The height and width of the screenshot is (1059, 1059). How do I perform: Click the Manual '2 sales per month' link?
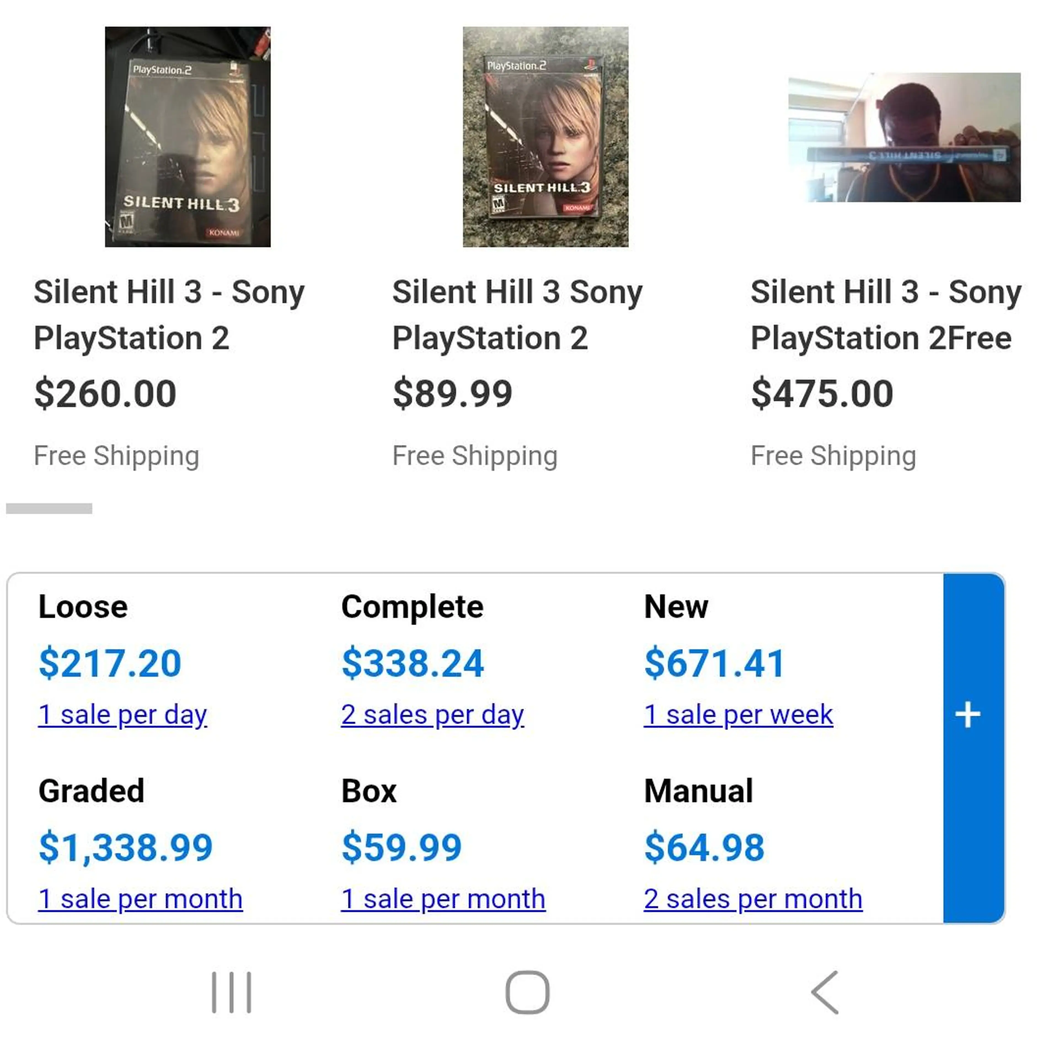753,898
